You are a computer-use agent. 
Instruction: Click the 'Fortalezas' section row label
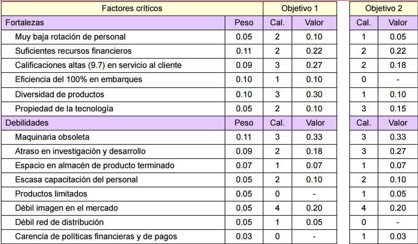tap(24, 23)
